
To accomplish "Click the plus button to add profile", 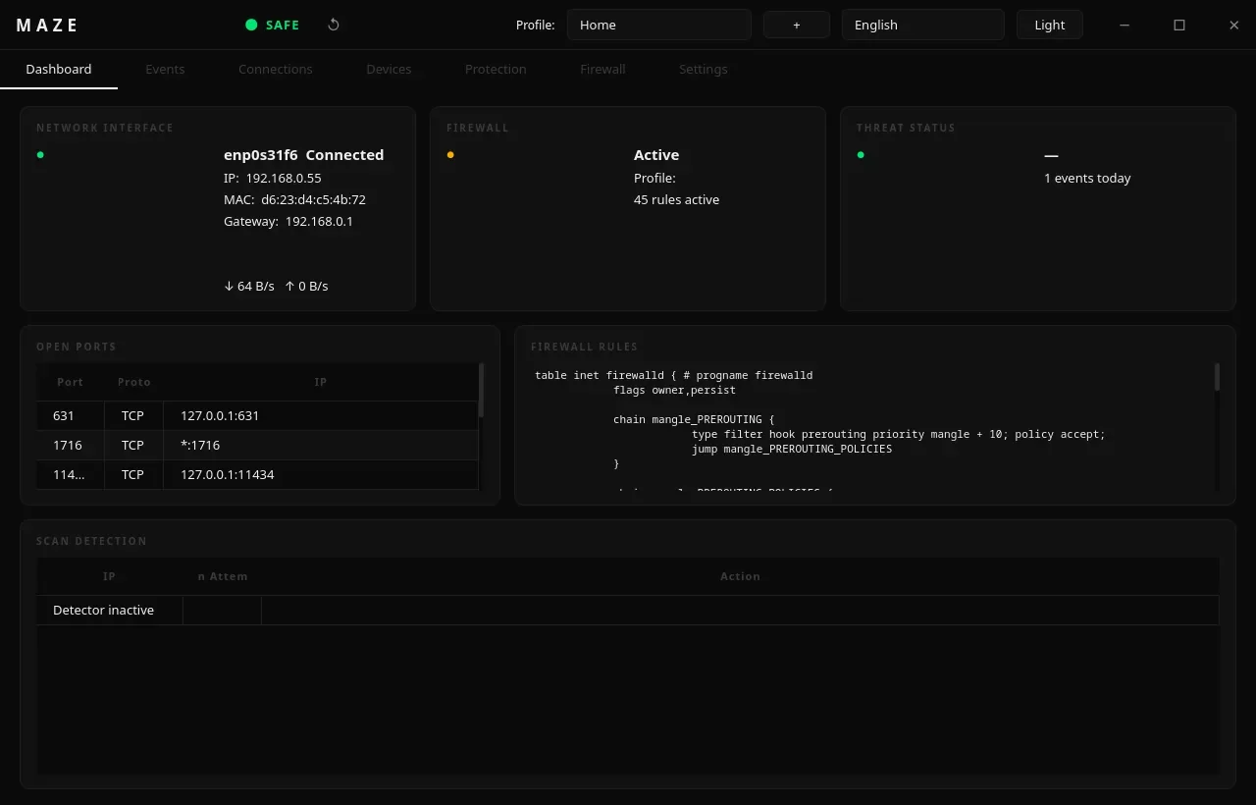I will click(797, 25).
